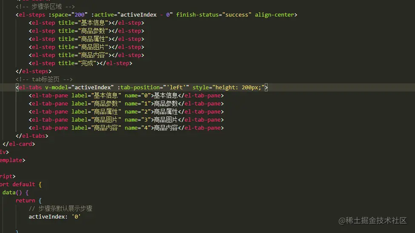Click the el-step line titled 商品参数
This screenshot has height=233, width=415.
pyautogui.click(x=86, y=31)
